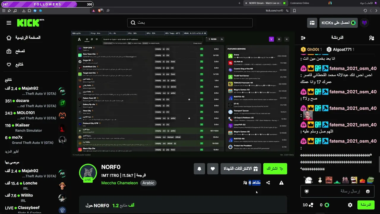Click the search field (بحث)
The image size is (380, 214).
pyautogui.click(x=190, y=23)
